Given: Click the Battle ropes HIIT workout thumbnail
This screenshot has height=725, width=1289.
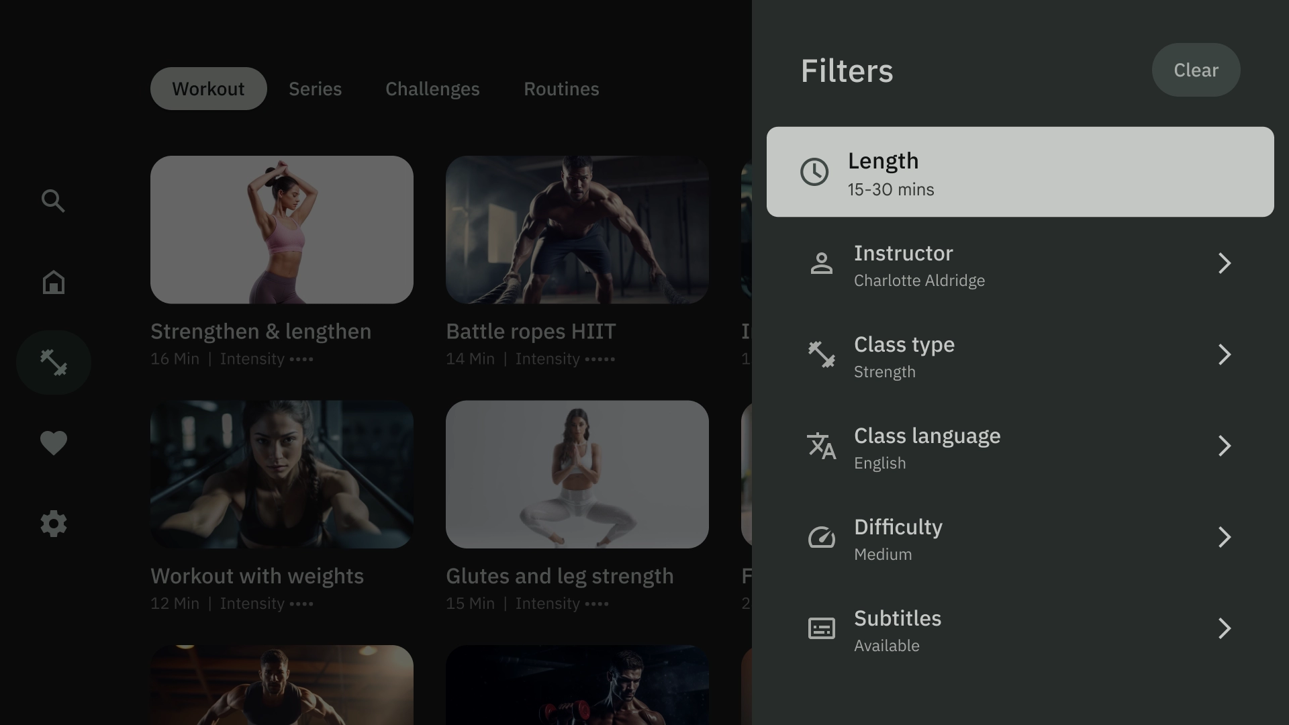Looking at the screenshot, I should point(576,230).
